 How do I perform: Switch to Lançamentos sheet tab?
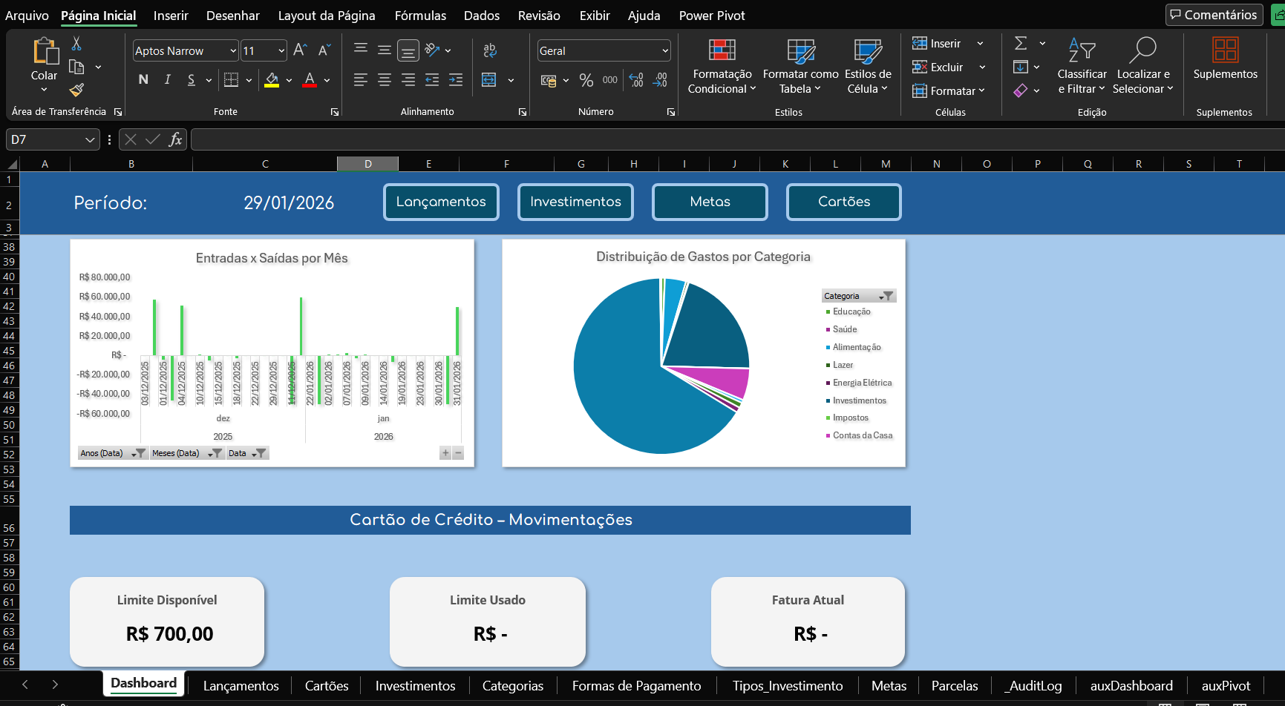point(241,686)
